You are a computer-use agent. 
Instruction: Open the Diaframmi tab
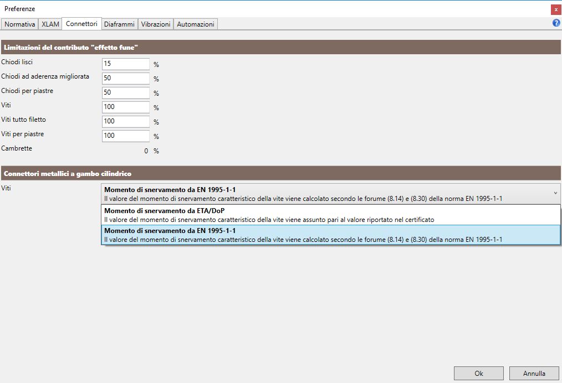(x=119, y=24)
